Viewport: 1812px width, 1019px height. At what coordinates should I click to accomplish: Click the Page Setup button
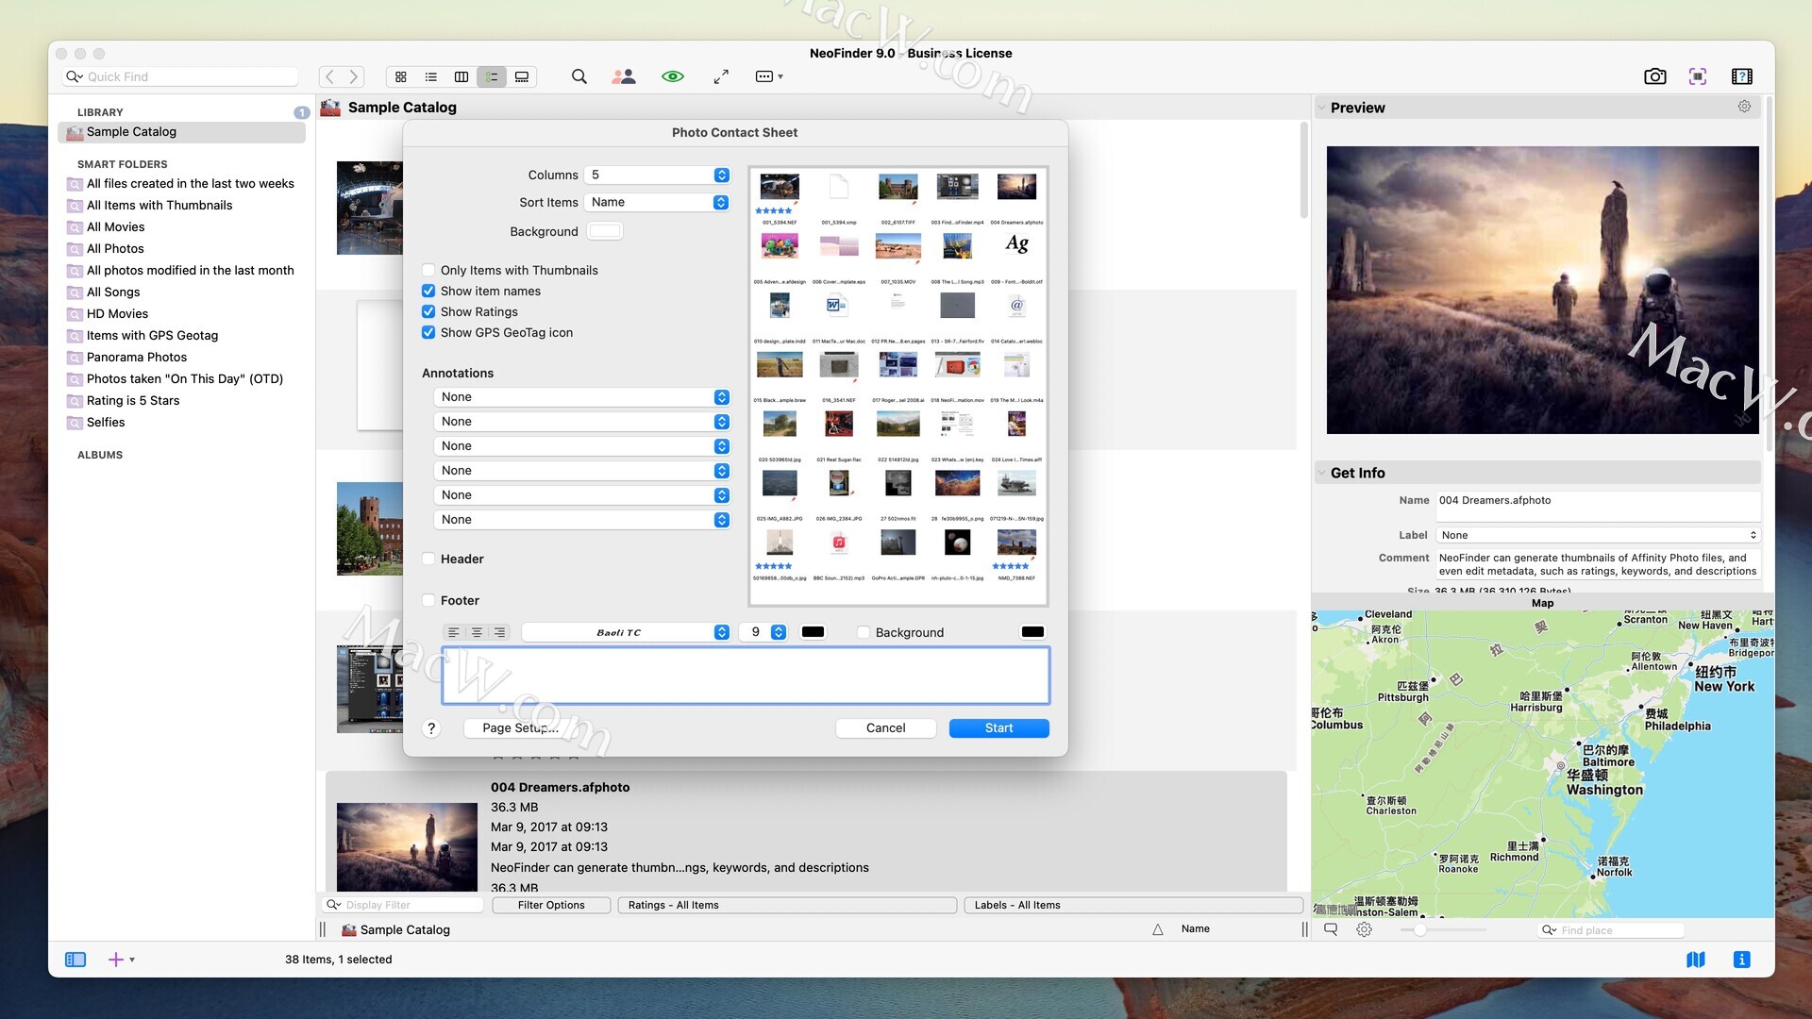pyautogui.click(x=520, y=727)
